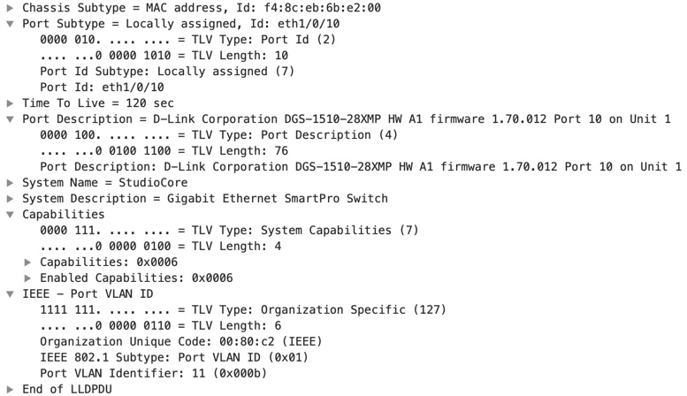Select Organization Unique Code 00:80:c2 line
Image resolution: width=687 pixels, height=396 pixels.
pyautogui.click(x=181, y=342)
